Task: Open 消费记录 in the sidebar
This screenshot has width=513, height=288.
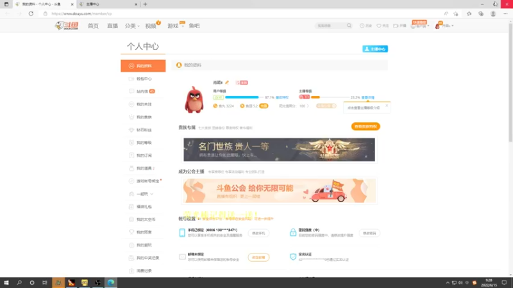Action: click(x=143, y=271)
